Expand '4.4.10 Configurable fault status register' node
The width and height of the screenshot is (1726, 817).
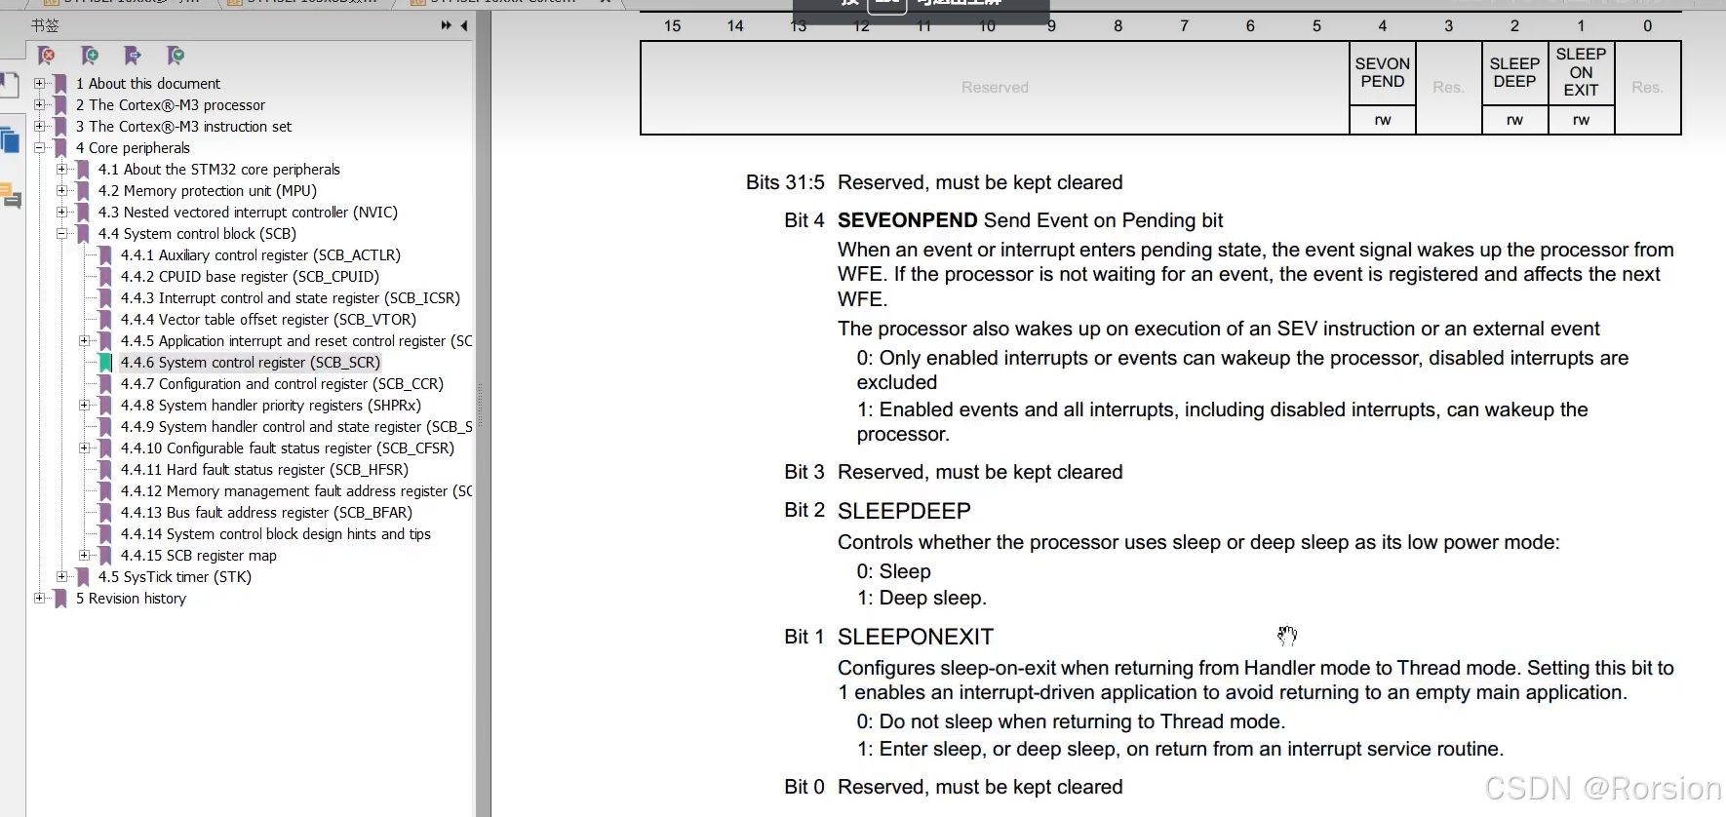click(x=85, y=448)
